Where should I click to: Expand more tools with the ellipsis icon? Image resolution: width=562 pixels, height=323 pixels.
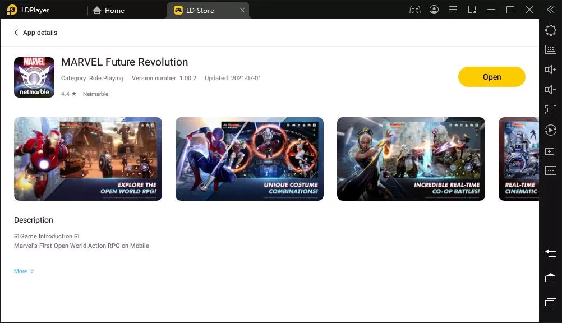(x=551, y=170)
